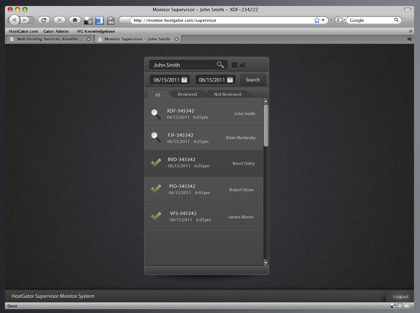Image resolution: width=420 pixels, height=313 pixels.
Task: Show more bookmarks via the double chevron
Action: 411,31
